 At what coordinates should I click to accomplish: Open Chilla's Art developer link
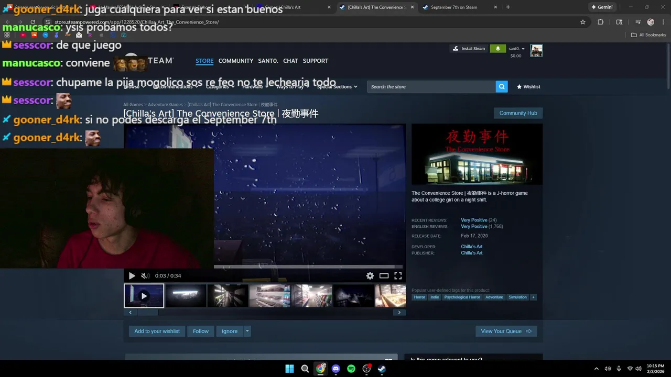click(472, 247)
